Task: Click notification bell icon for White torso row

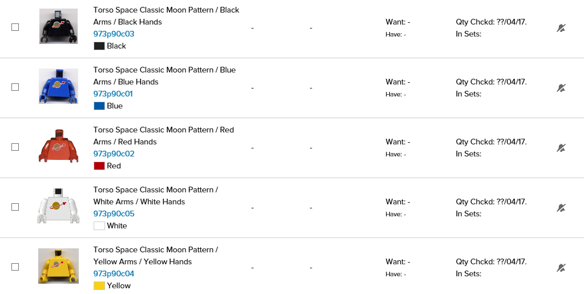Action: click(561, 208)
